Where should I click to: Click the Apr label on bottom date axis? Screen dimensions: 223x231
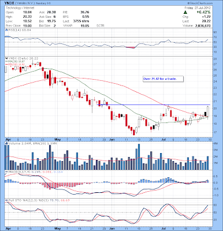[x=8, y=229]
